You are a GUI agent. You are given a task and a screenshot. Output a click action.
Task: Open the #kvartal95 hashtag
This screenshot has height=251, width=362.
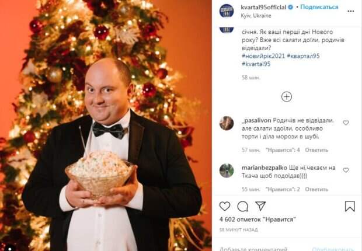tap(256, 64)
